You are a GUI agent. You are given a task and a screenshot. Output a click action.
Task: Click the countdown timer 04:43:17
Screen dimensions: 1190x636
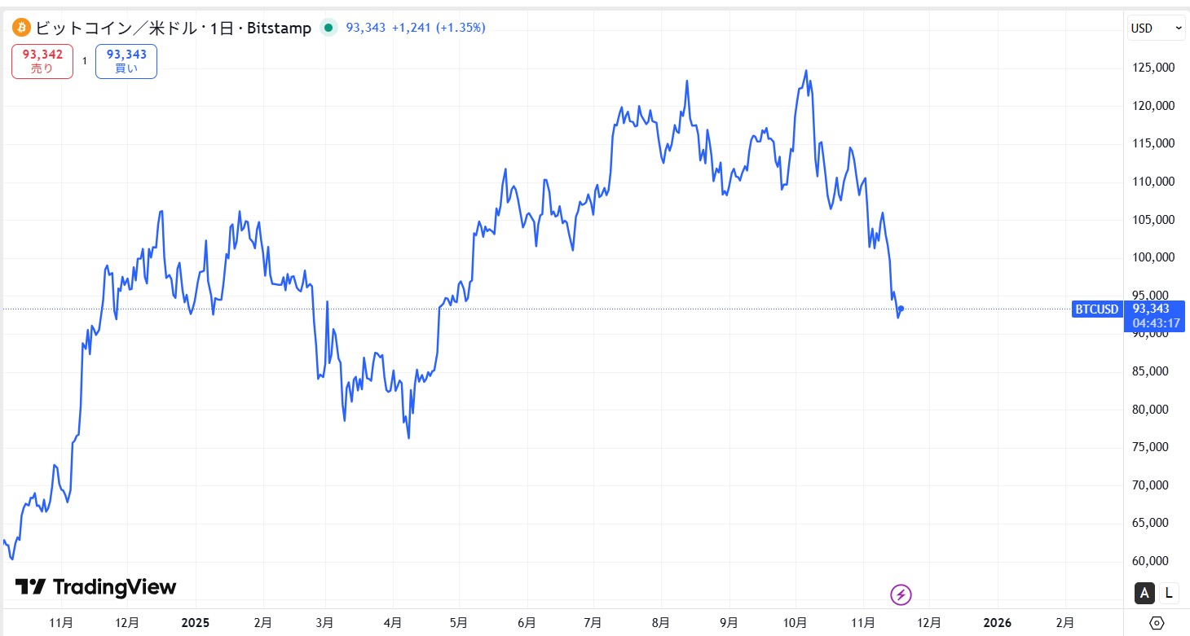coord(1155,322)
